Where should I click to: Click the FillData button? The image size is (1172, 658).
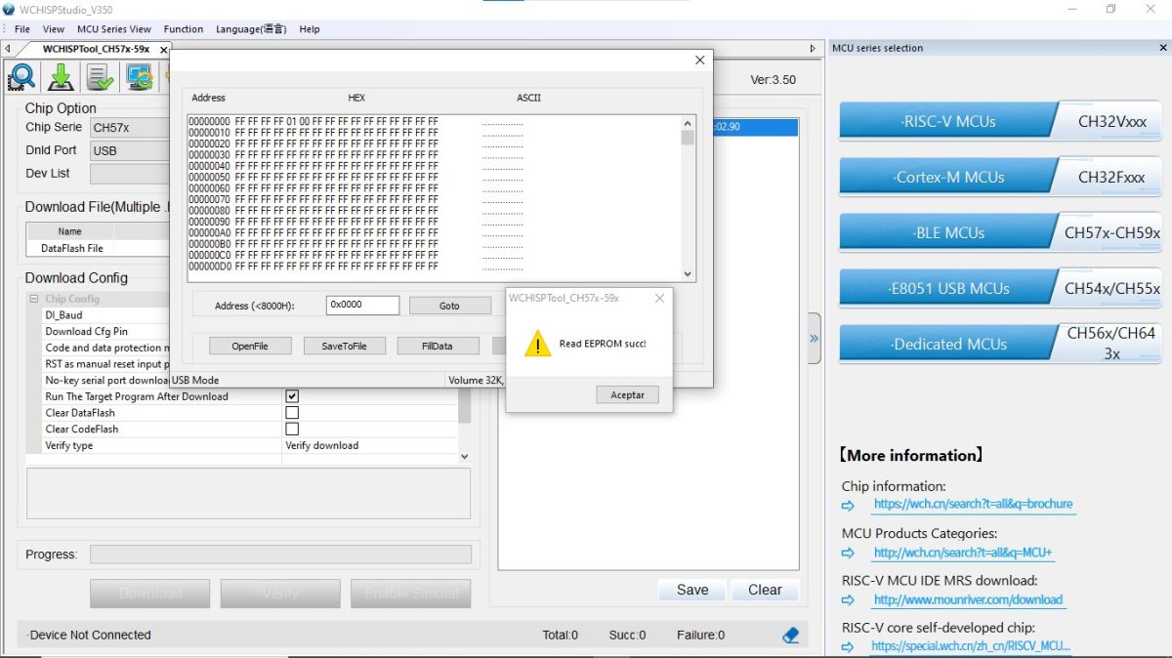click(x=438, y=346)
